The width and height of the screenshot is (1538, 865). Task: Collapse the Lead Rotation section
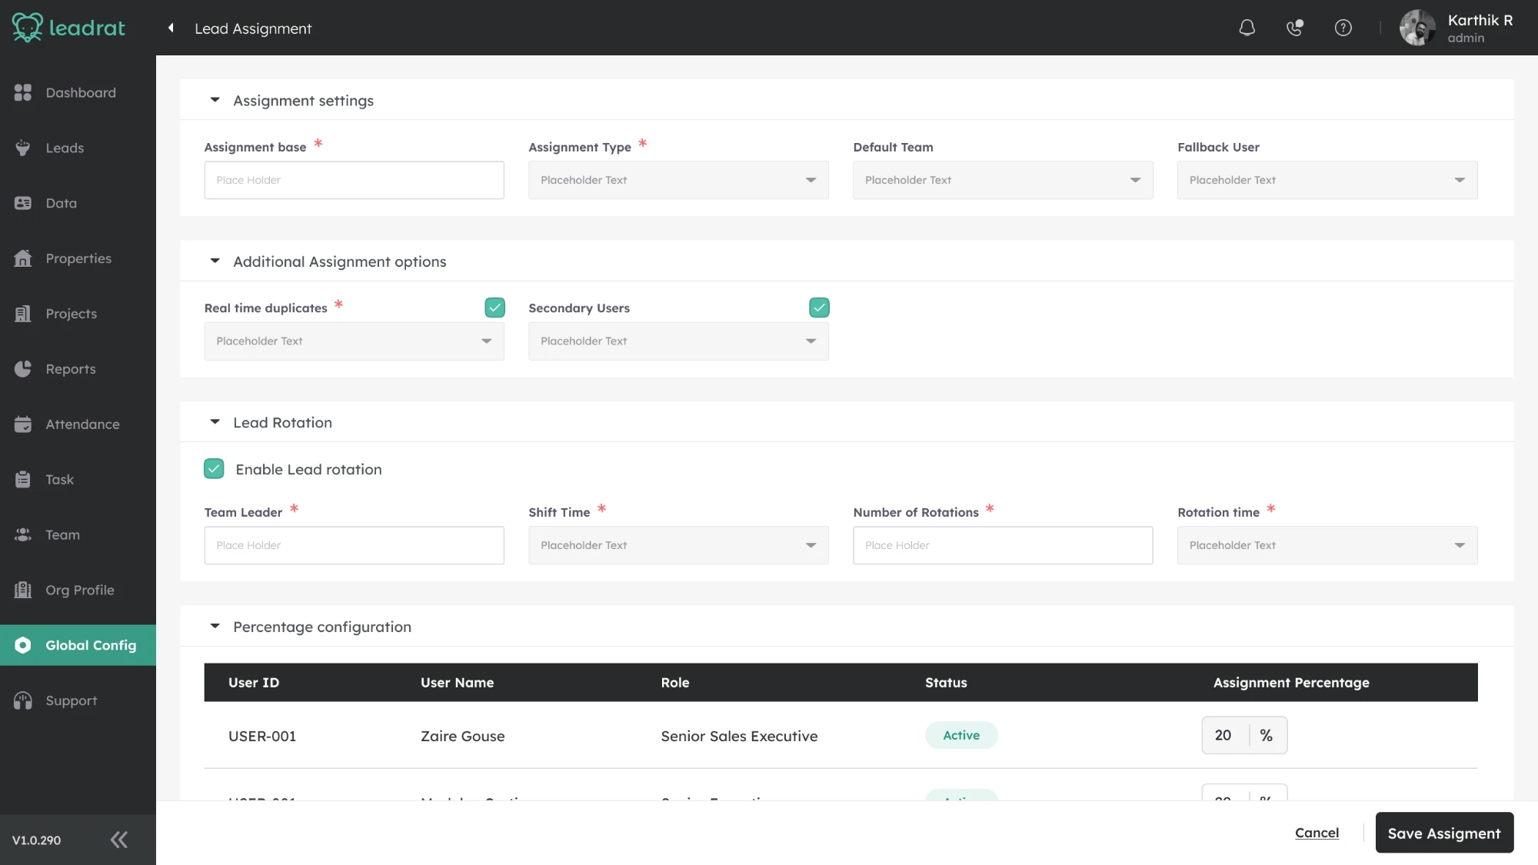[x=215, y=422]
